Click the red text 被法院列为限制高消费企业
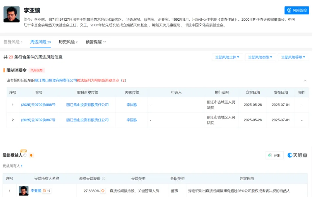The width and height of the screenshot is (313, 197). click(x=98, y=80)
